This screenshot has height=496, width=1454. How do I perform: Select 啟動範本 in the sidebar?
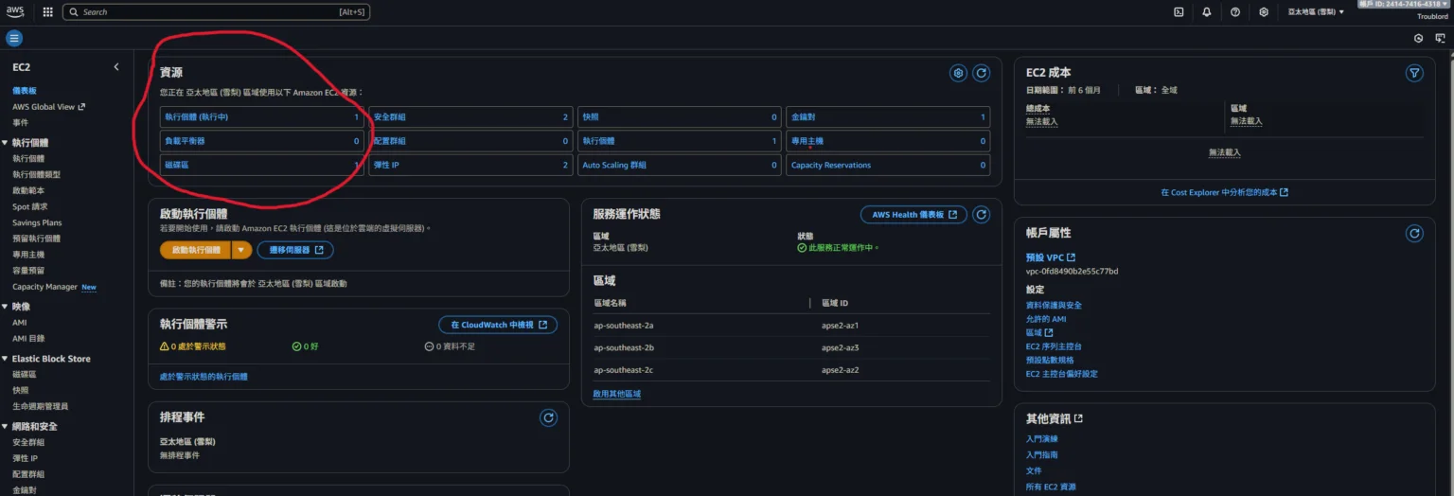28,190
